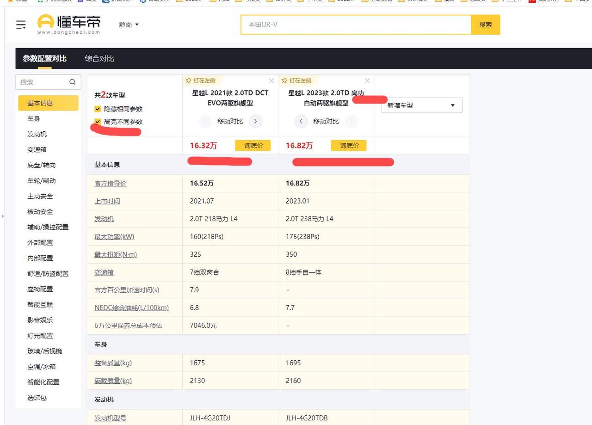592x425 pixels.
Task: Select 发动机 in sidebar
Action: point(37,134)
